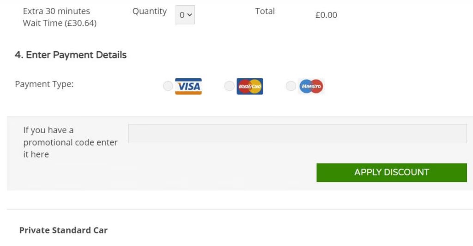Click the 'Total' label text

[265, 11]
